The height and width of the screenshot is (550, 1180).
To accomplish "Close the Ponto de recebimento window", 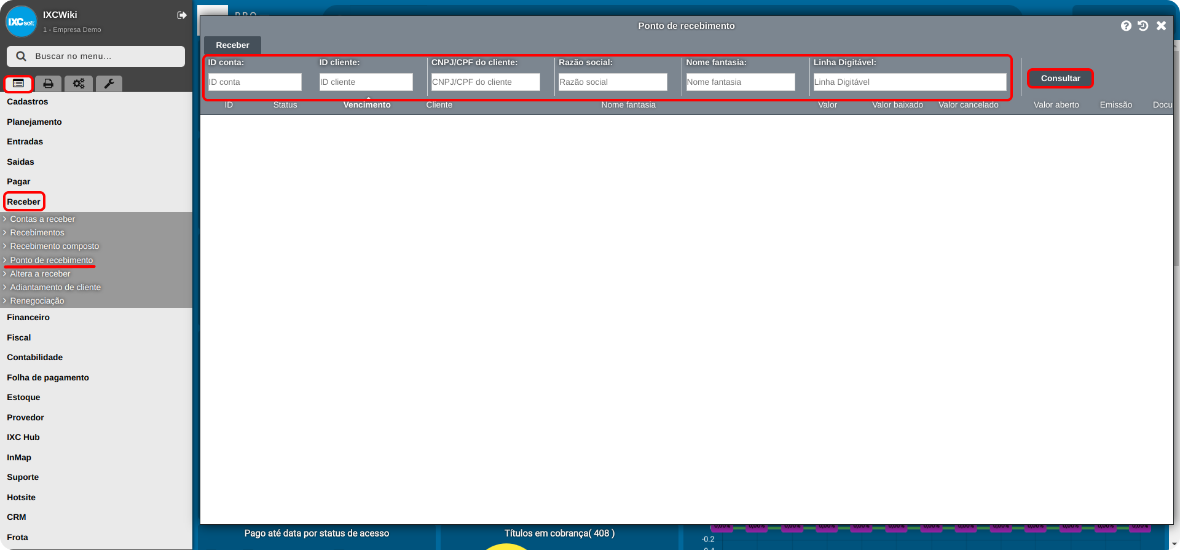I will (x=1161, y=26).
